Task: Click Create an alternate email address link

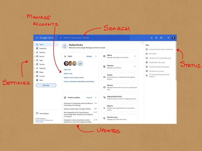Action: click(79, 82)
